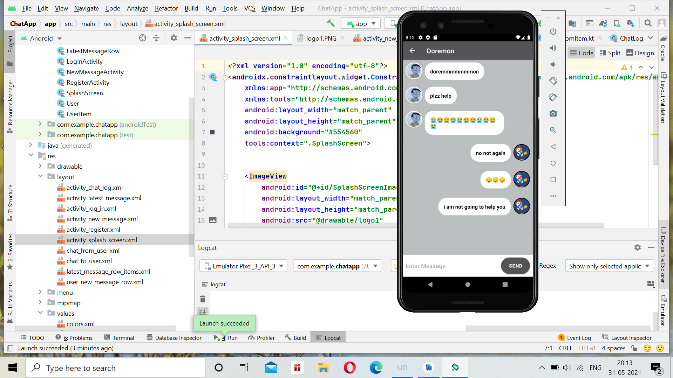673x378 pixels.
Task: Enable the Regex filter in Logcat
Action: click(548, 266)
